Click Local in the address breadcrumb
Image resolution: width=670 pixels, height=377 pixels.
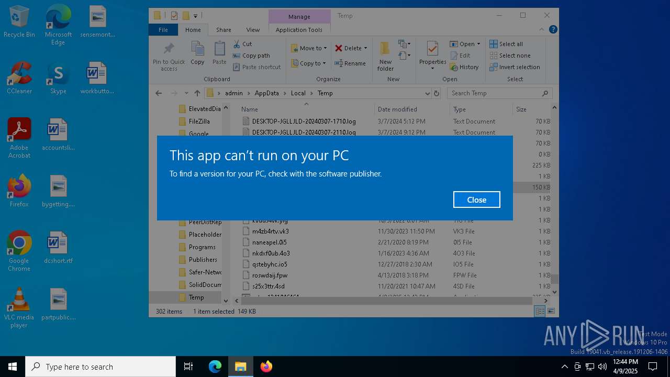tap(298, 93)
